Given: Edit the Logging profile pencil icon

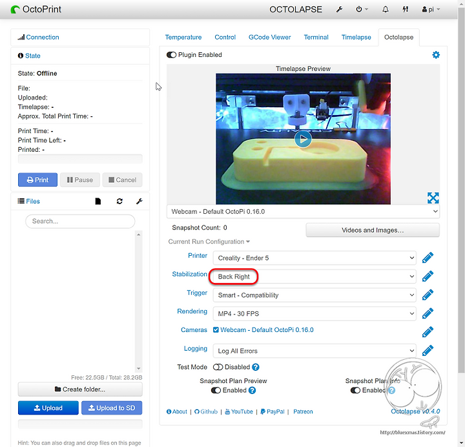Looking at the screenshot, I should tap(428, 351).
